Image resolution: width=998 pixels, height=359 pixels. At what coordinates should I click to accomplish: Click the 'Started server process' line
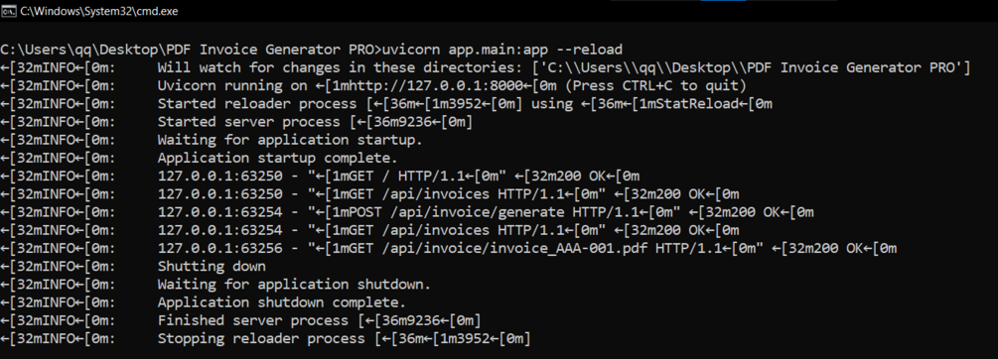[x=236, y=122]
